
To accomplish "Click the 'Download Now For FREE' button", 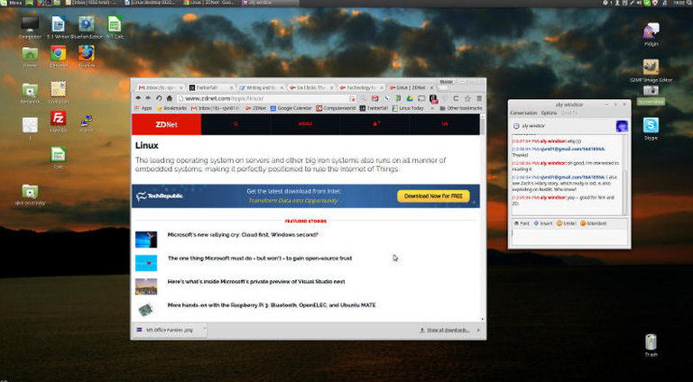I will [x=433, y=196].
